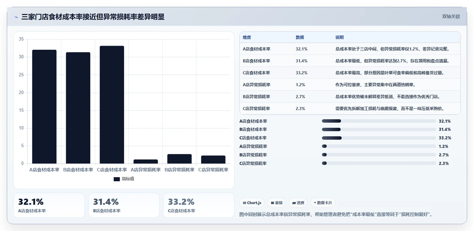This screenshot has width=474, height=231.
Task: Click the 2.3% table cell
Action: (300, 109)
